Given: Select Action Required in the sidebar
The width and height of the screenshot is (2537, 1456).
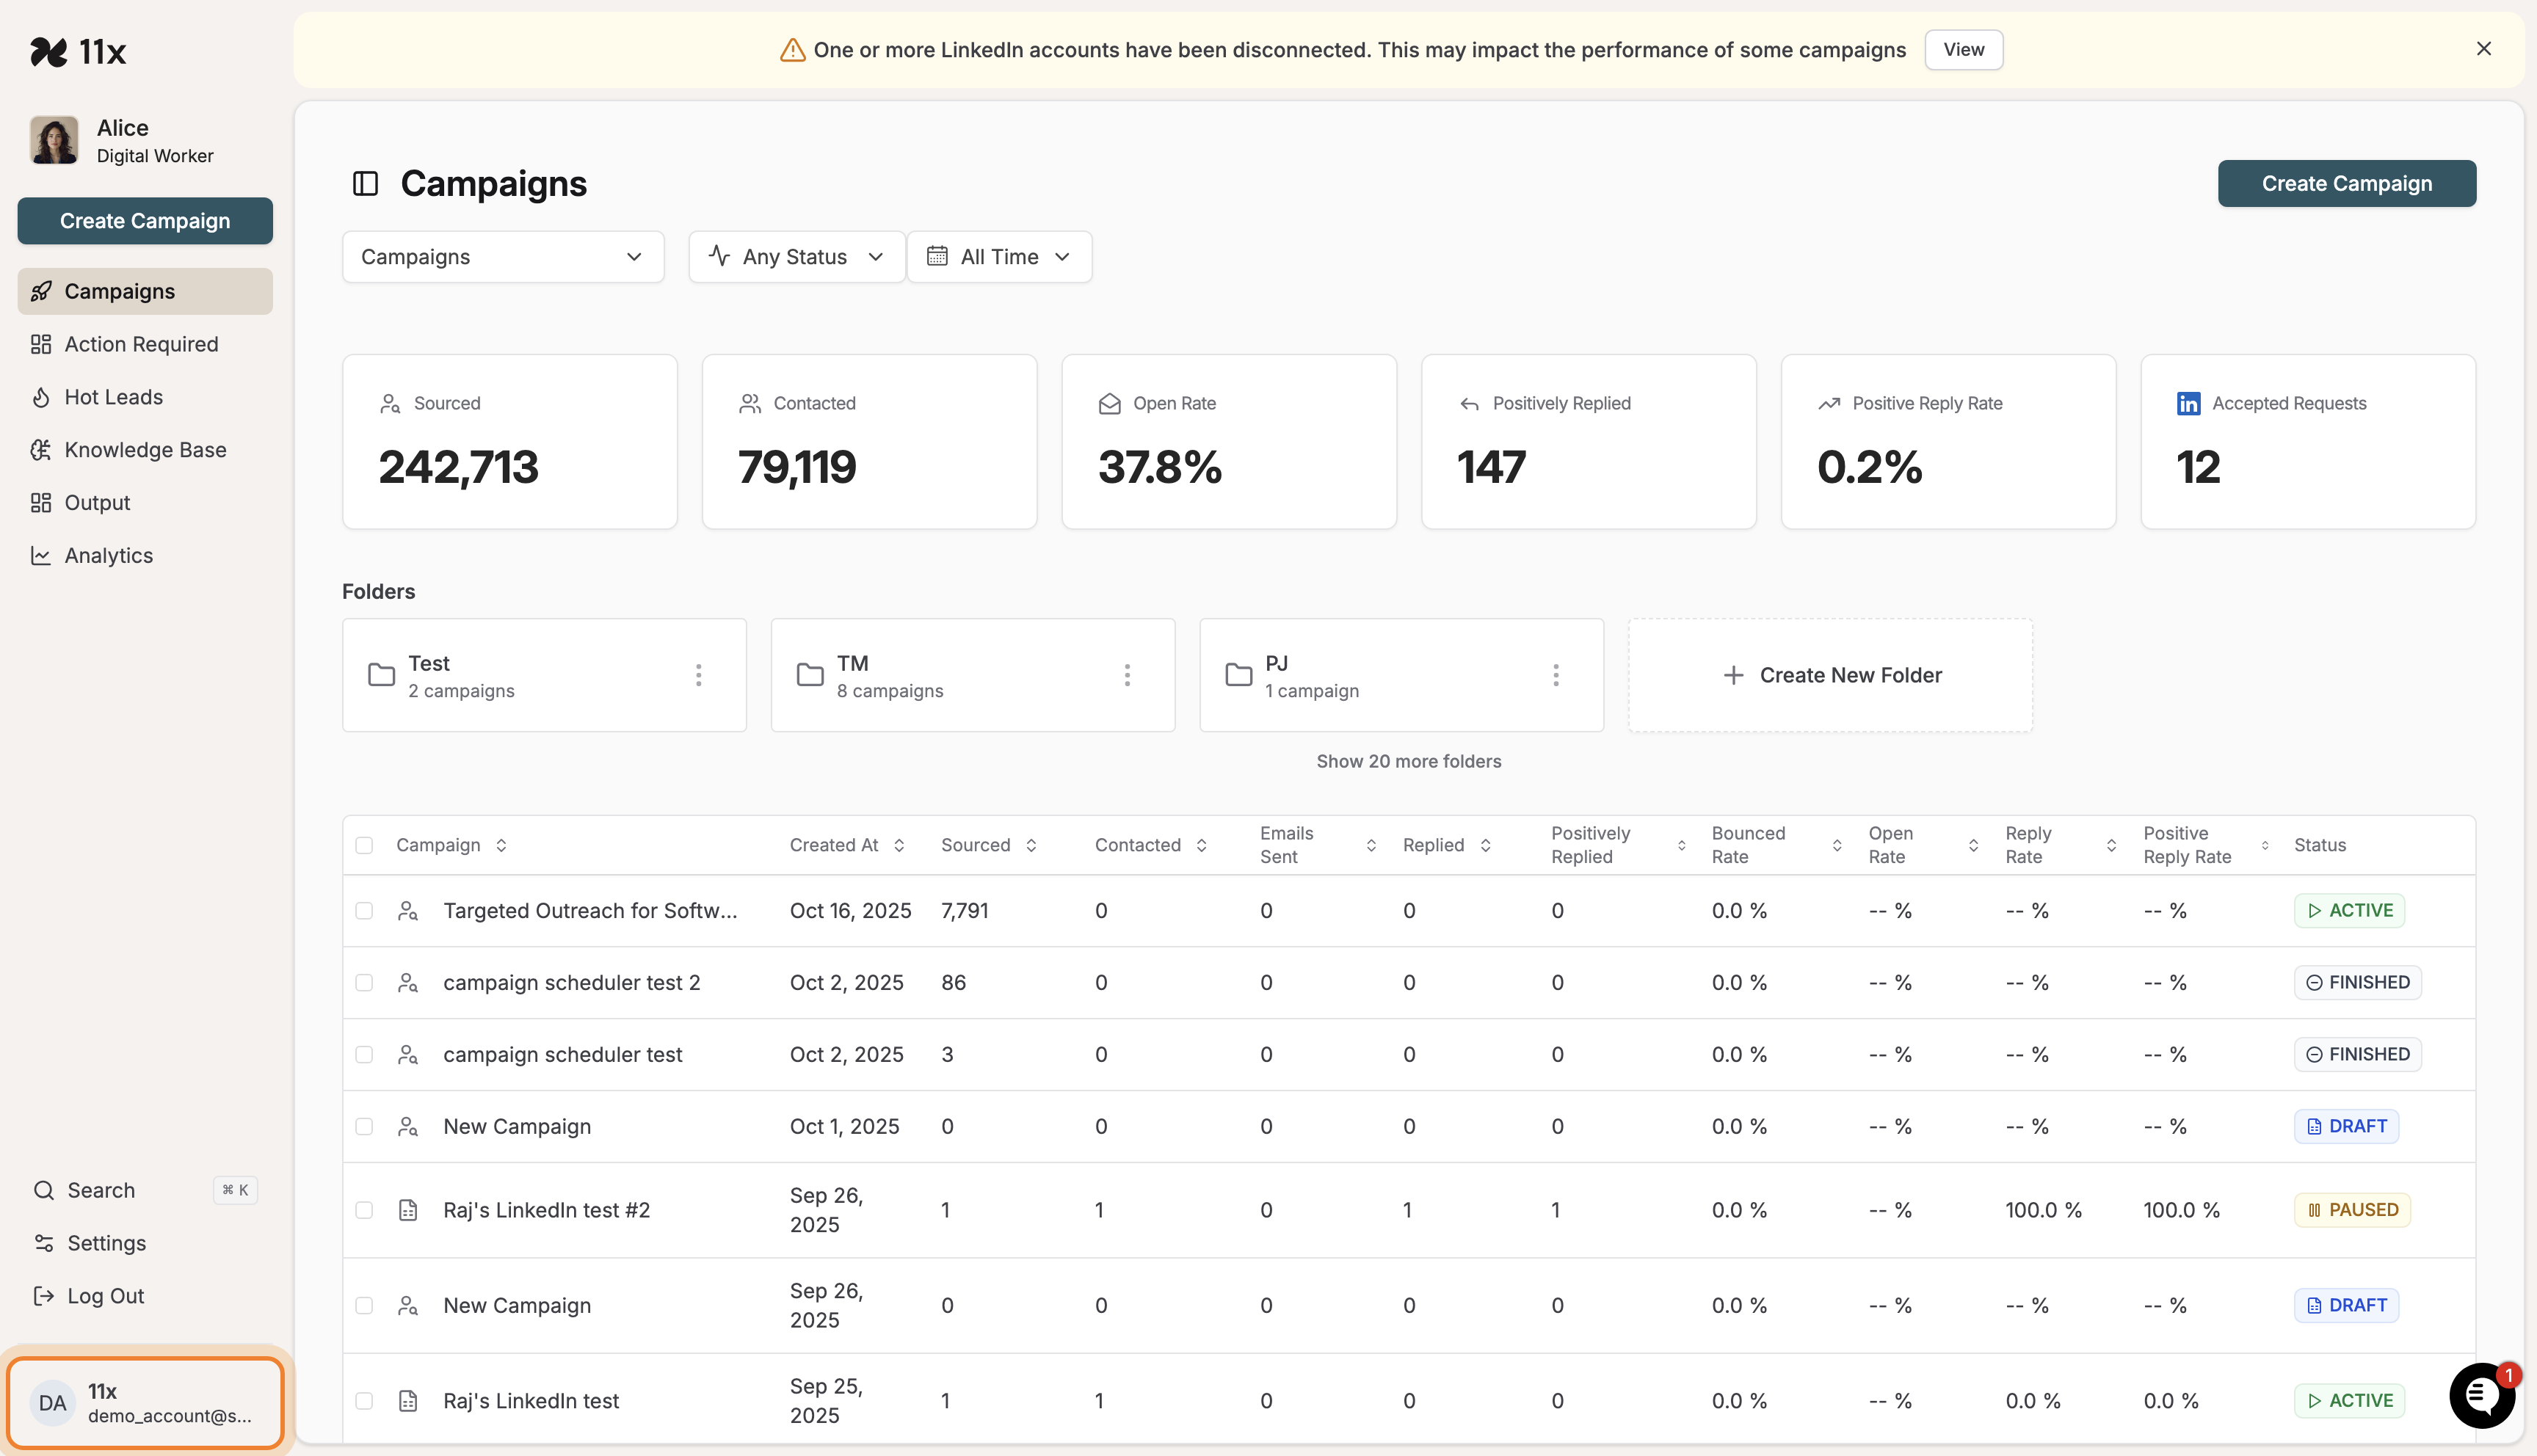Looking at the screenshot, I should 41,343.
